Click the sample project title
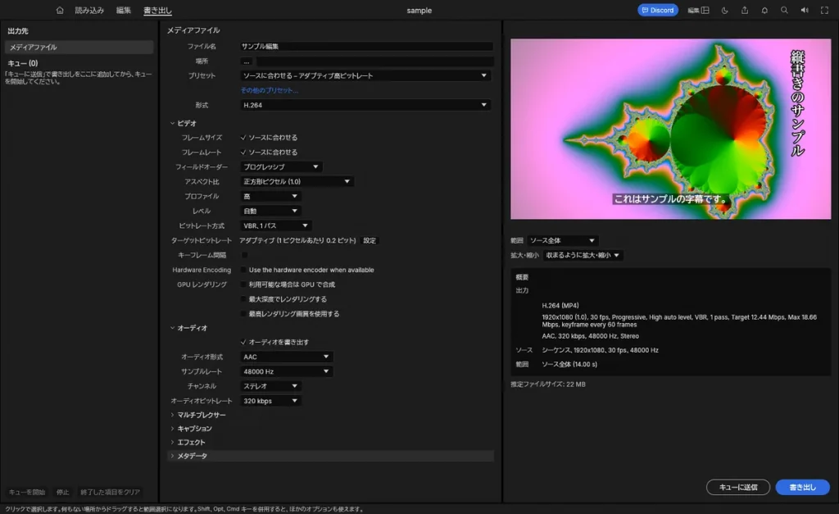The image size is (839, 514). tap(419, 10)
